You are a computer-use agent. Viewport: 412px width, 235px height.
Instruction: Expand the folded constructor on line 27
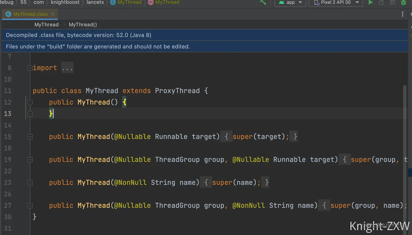[x=30, y=206]
